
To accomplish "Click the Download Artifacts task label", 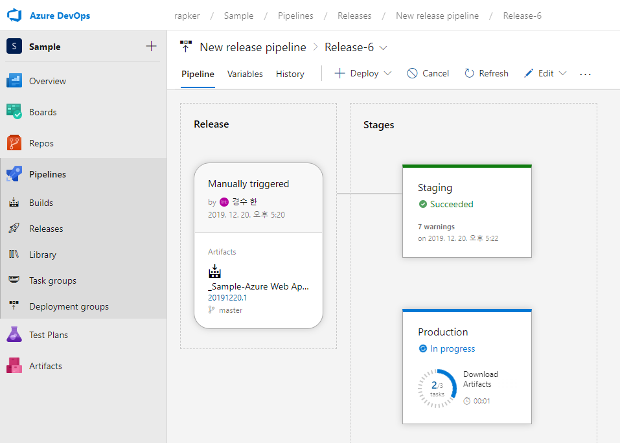I will pos(481,379).
